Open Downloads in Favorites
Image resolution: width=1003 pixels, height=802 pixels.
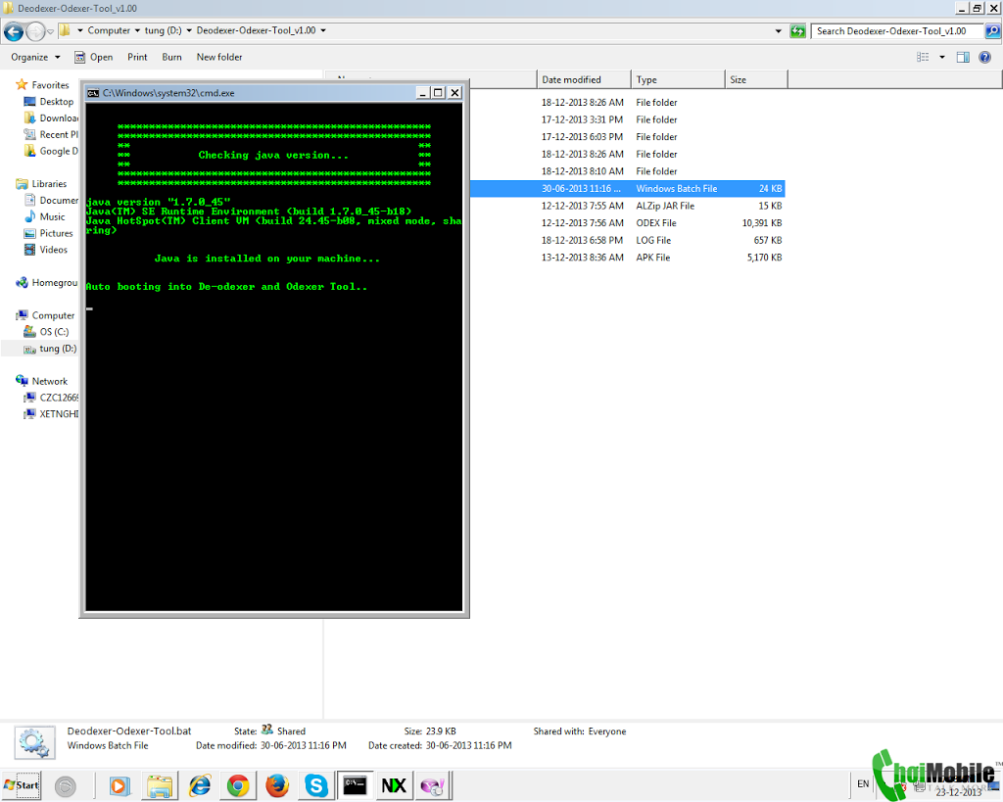click(51, 118)
